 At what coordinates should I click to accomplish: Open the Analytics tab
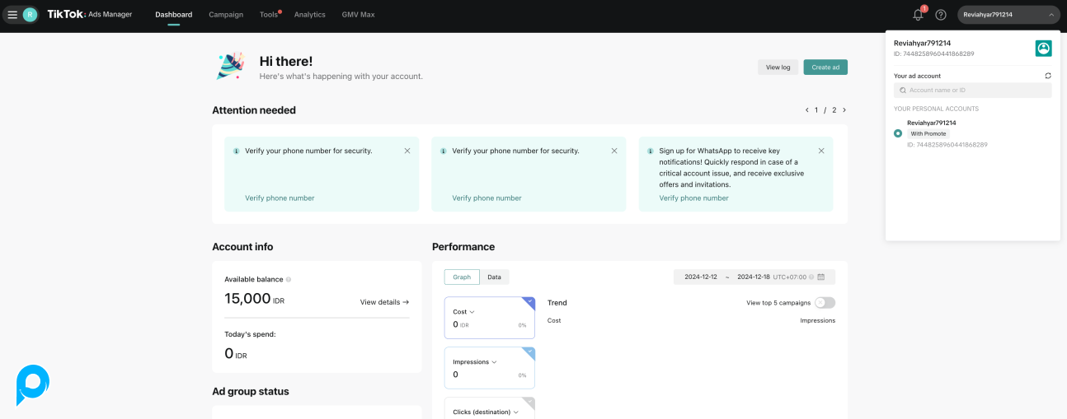309,15
